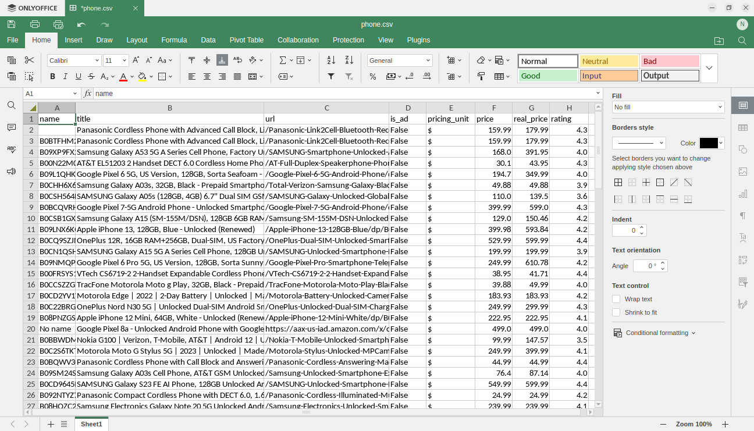
Task: Enable the Wrap text checkbox
Action: click(x=616, y=299)
